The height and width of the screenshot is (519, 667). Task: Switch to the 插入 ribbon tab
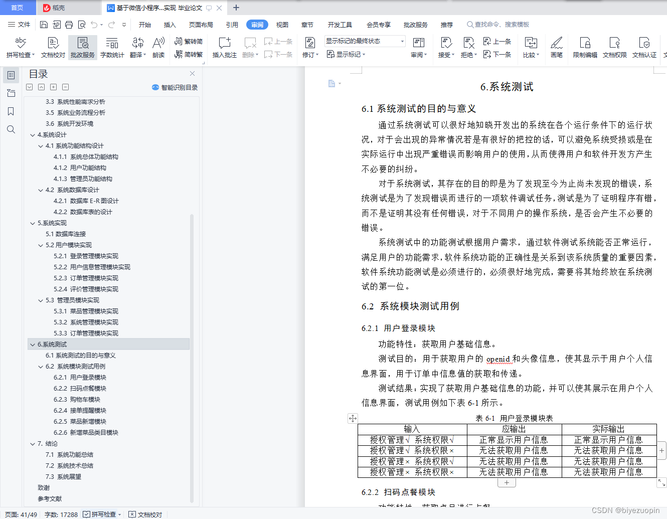(x=170, y=25)
